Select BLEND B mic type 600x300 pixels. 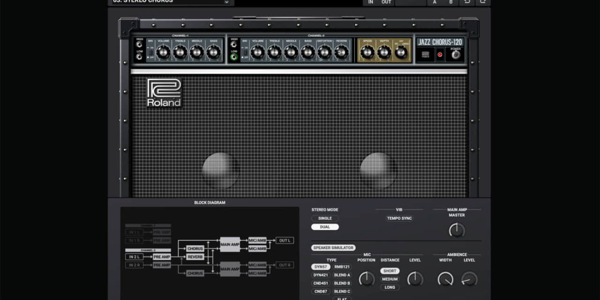342,283
